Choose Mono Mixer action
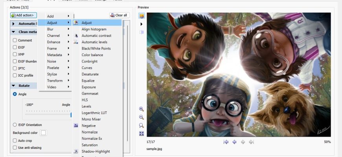 (x=97, y=119)
